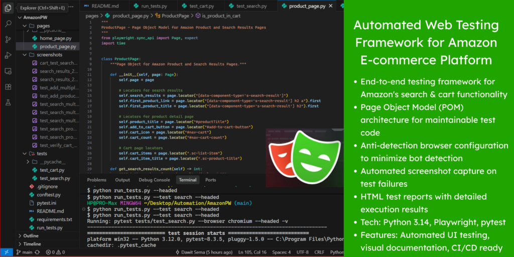Change file encoding via UTF-8
The width and height of the screenshot is (514, 257).
[x=303, y=252]
